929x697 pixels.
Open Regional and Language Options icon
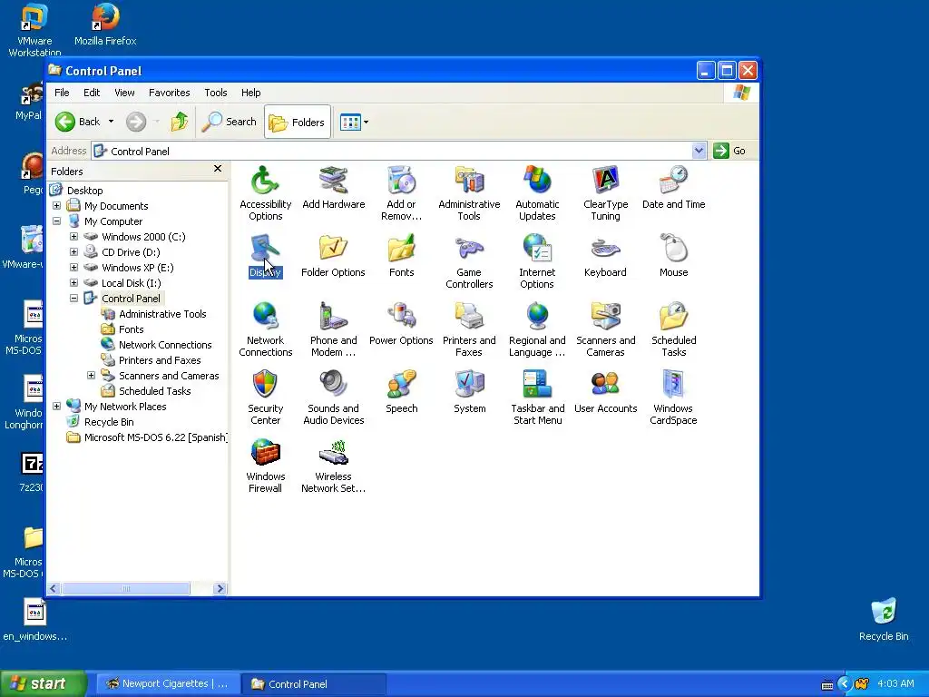tap(537, 329)
